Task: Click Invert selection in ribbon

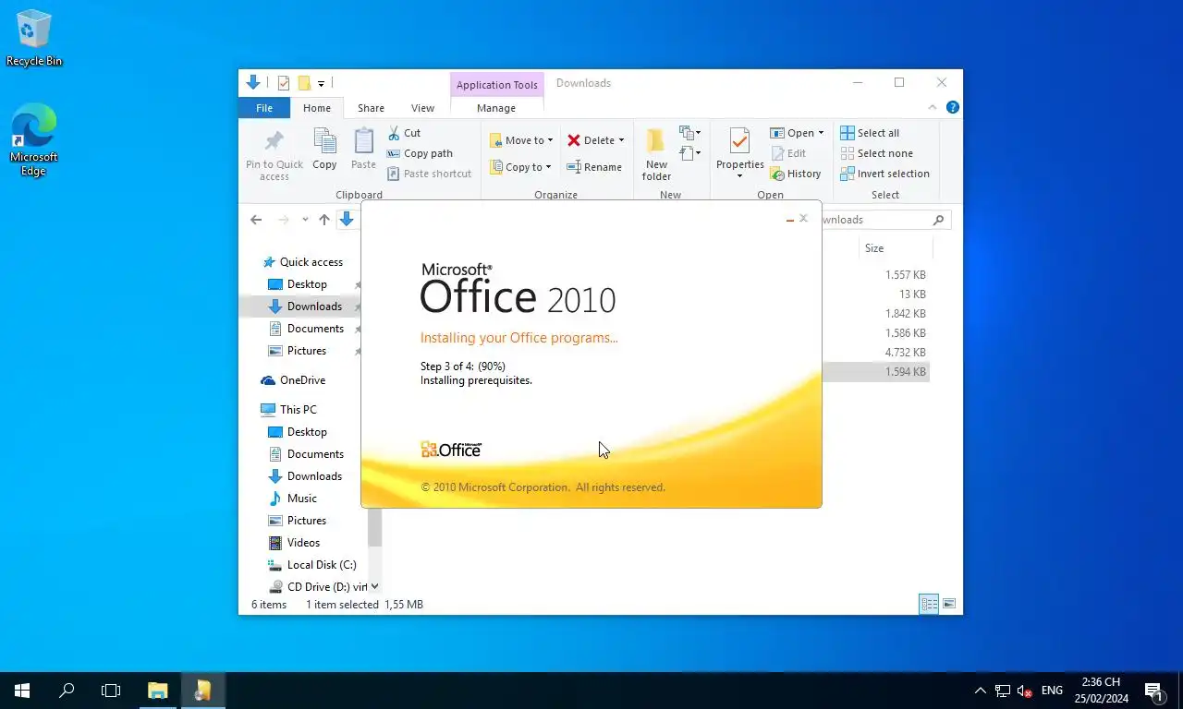Action: (x=884, y=174)
